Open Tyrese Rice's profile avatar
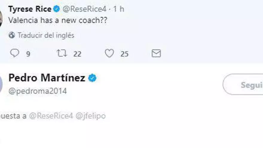Viewport: 263px width, 148px height. click(x=1, y=18)
